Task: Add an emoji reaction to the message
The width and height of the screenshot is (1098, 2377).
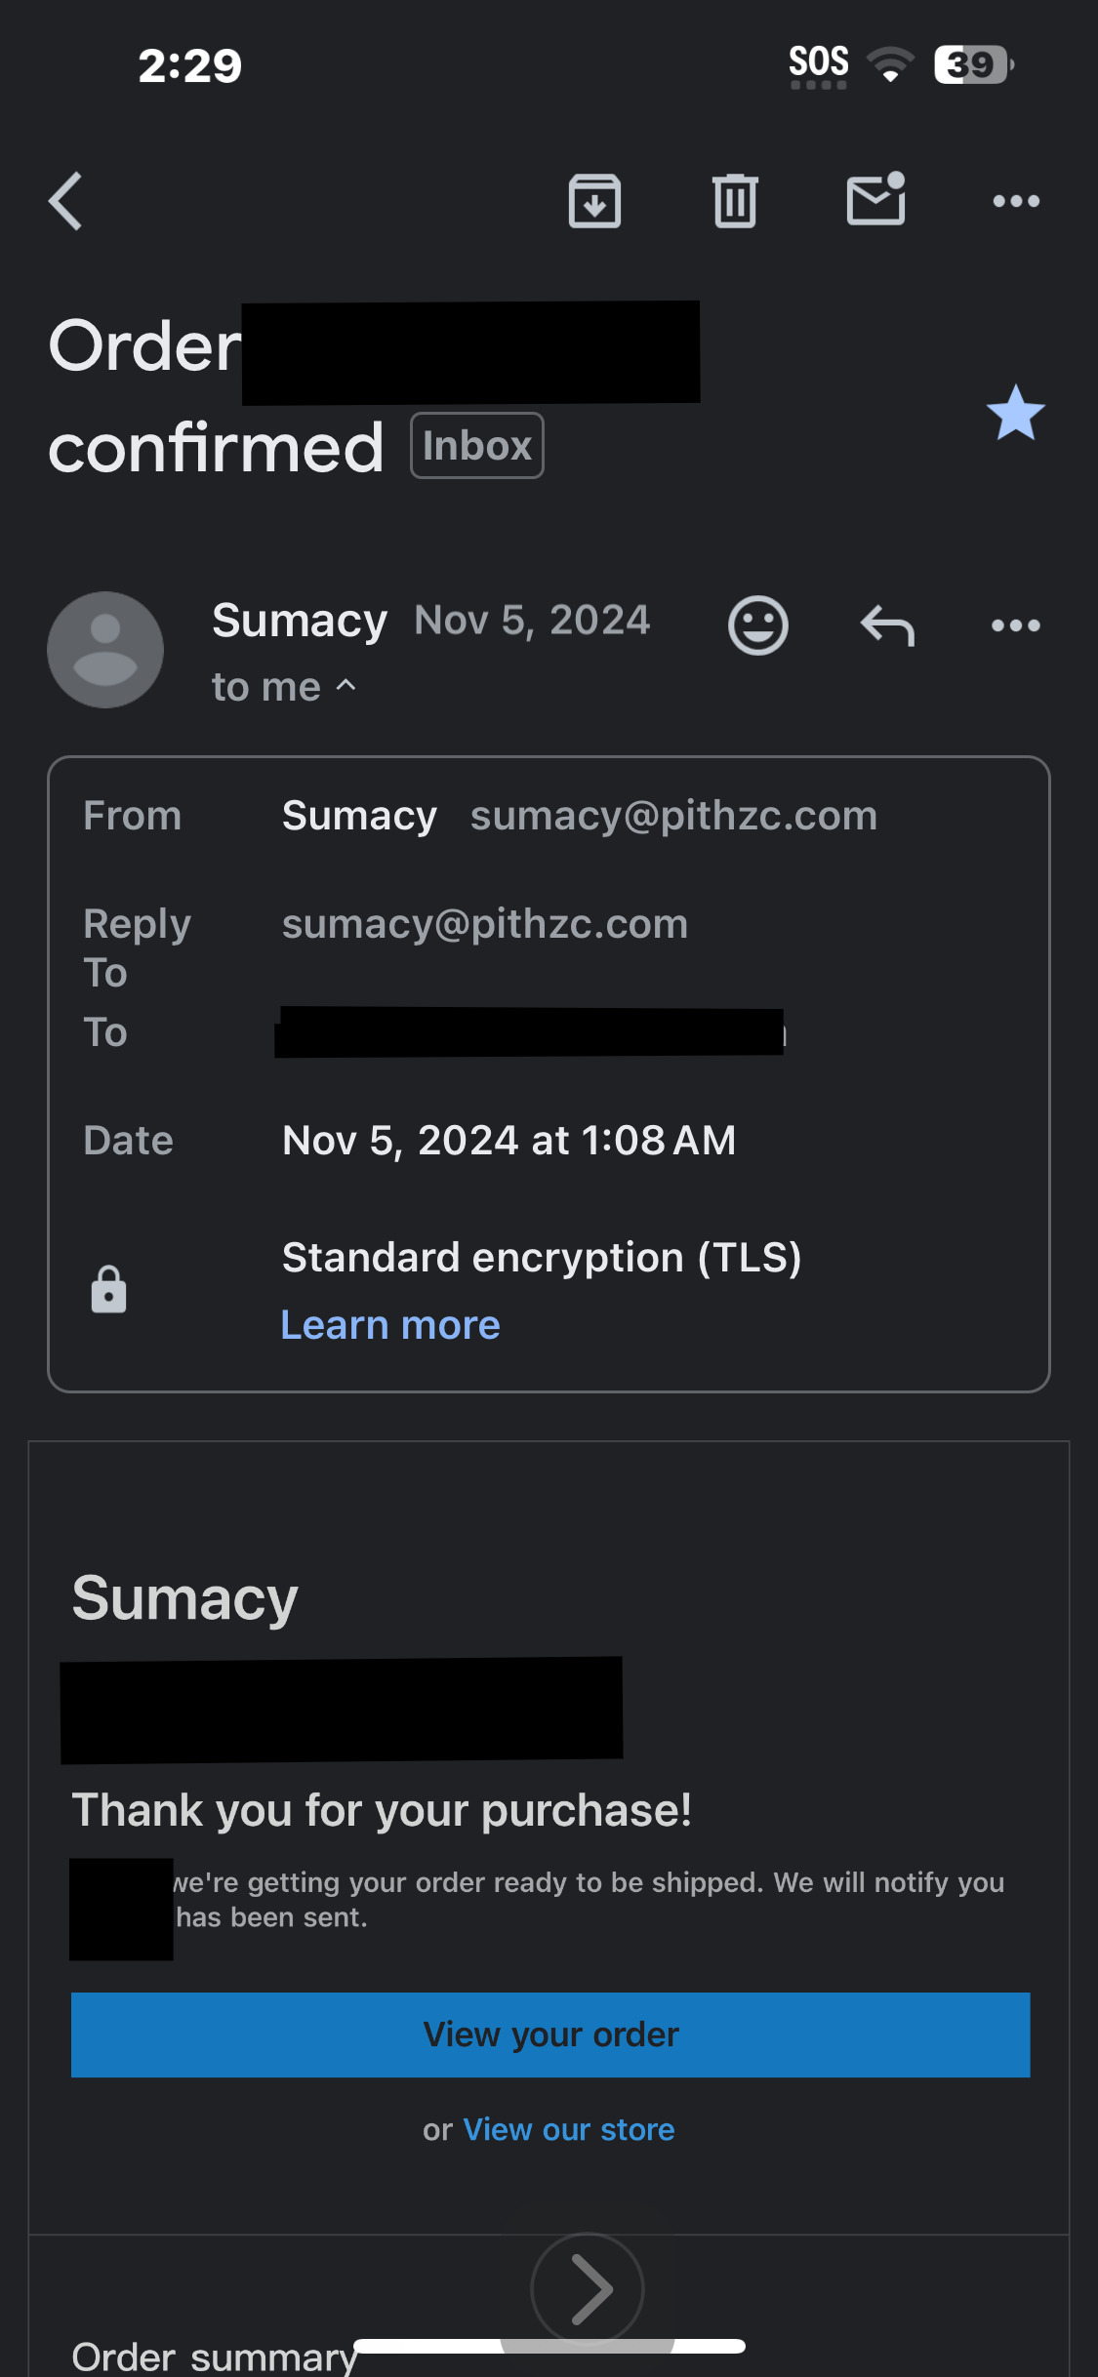Action: tap(757, 625)
